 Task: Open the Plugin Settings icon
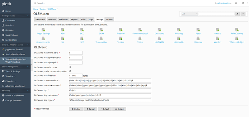point(43,29)
